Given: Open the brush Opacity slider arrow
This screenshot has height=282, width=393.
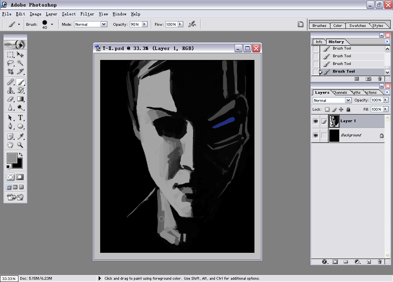Looking at the screenshot, I should pos(145,24).
